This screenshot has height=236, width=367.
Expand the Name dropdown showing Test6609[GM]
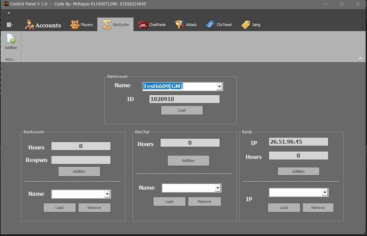[219, 87]
